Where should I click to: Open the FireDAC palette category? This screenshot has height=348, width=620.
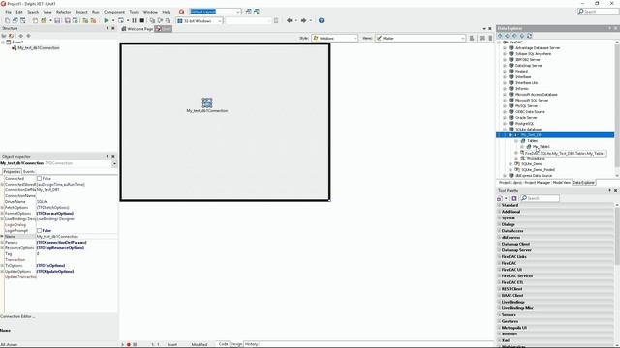[509, 263]
